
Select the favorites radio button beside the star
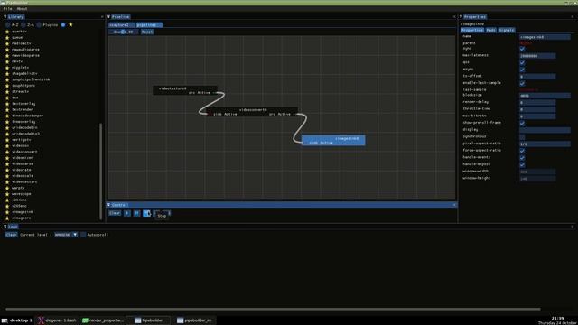tap(63, 25)
